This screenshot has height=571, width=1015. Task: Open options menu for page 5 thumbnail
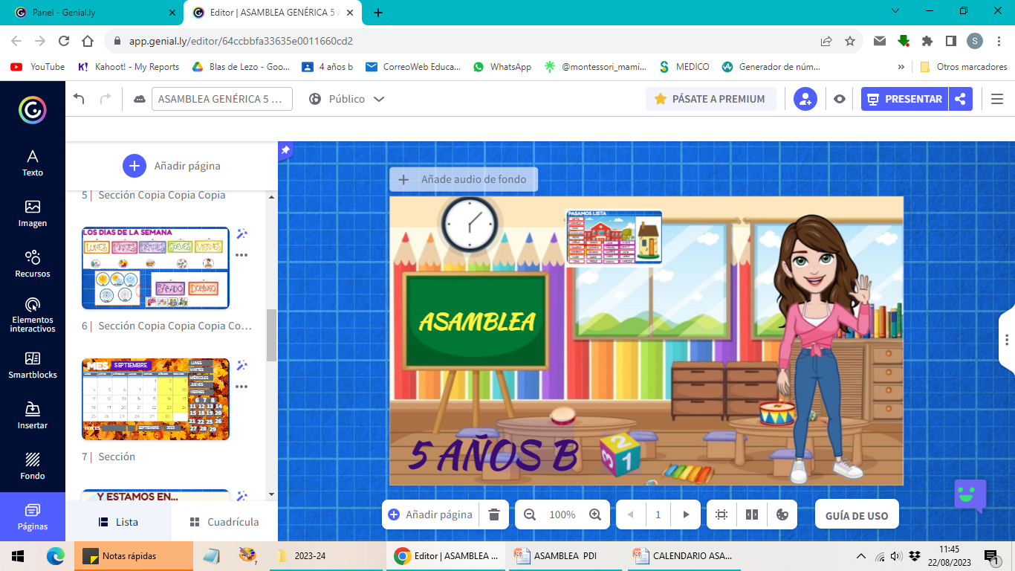(x=241, y=255)
